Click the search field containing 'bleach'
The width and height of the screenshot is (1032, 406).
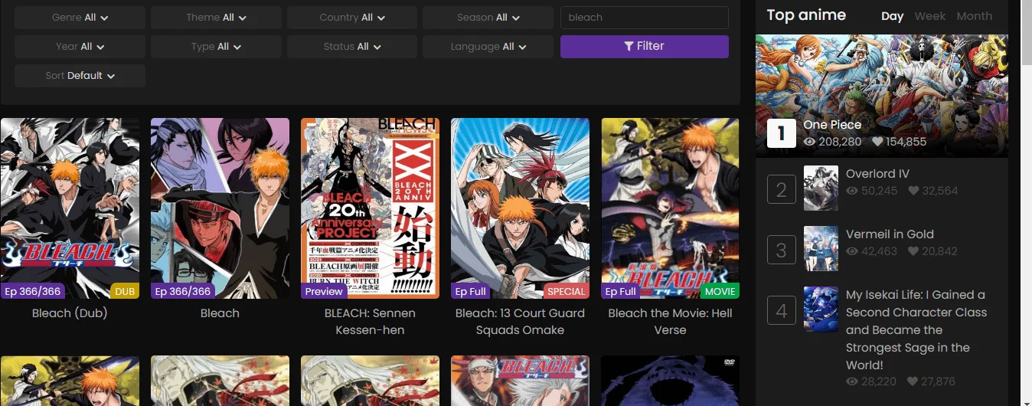(644, 17)
